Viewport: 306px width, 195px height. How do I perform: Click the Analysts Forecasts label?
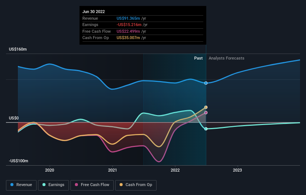tap(226, 58)
